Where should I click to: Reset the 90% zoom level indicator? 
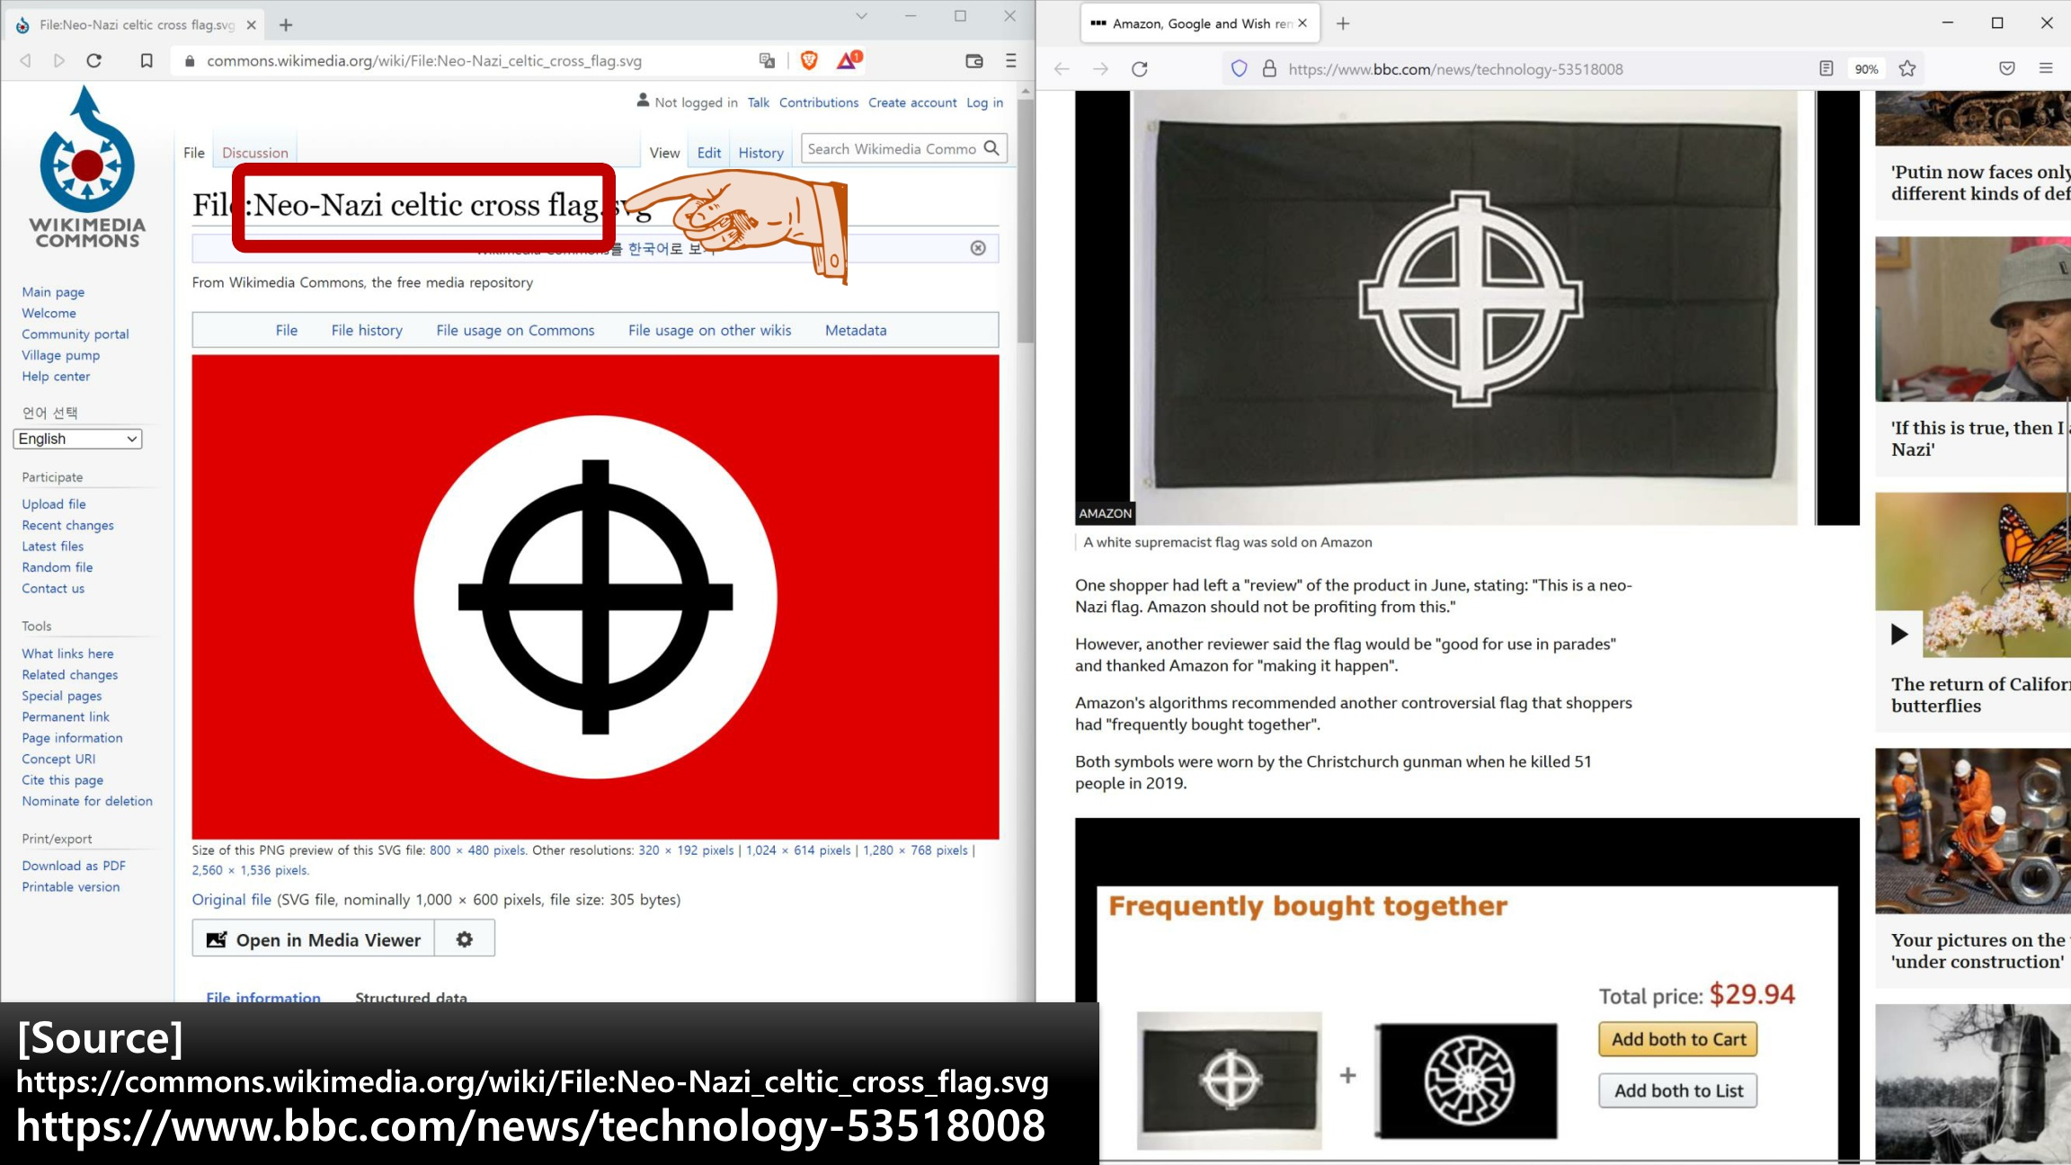click(x=1866, y=69)
